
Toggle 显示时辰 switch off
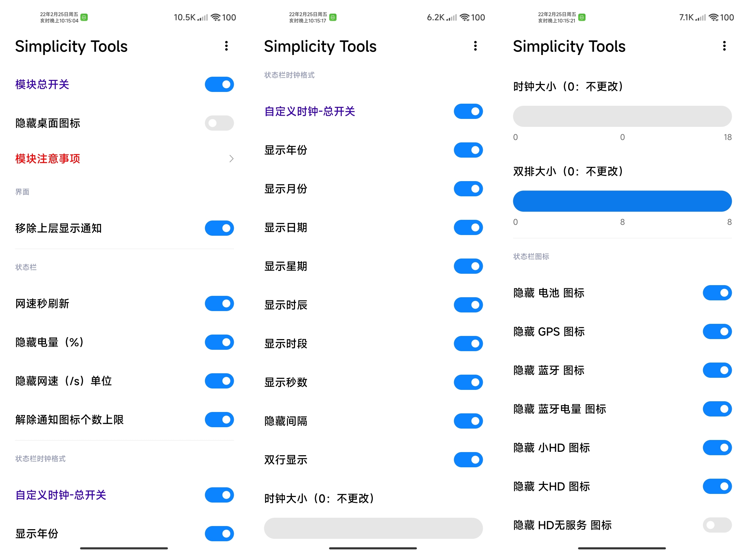click(468, 305)
